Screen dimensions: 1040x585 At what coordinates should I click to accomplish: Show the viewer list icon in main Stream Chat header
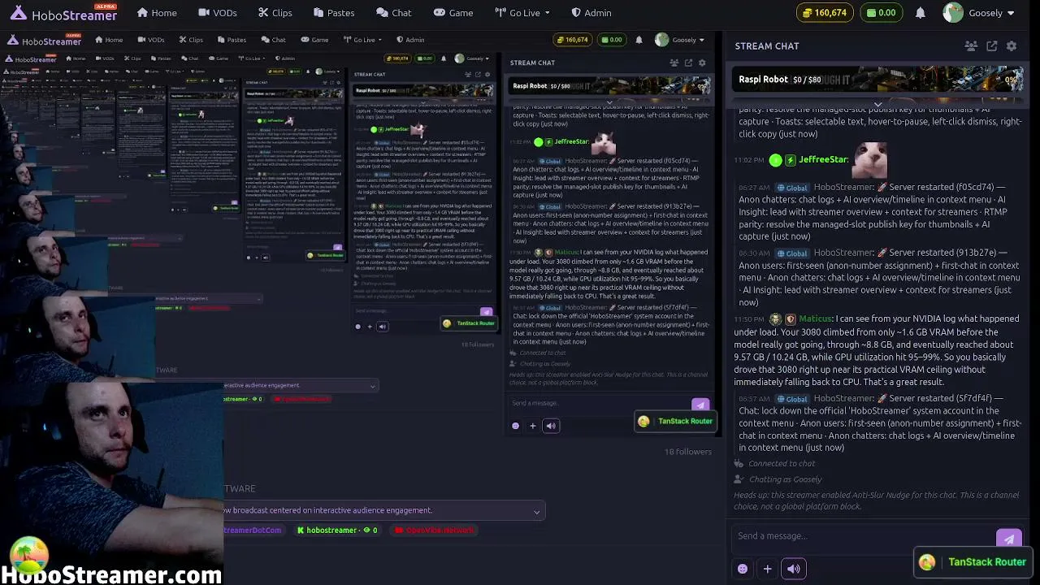tap(971, 46)
